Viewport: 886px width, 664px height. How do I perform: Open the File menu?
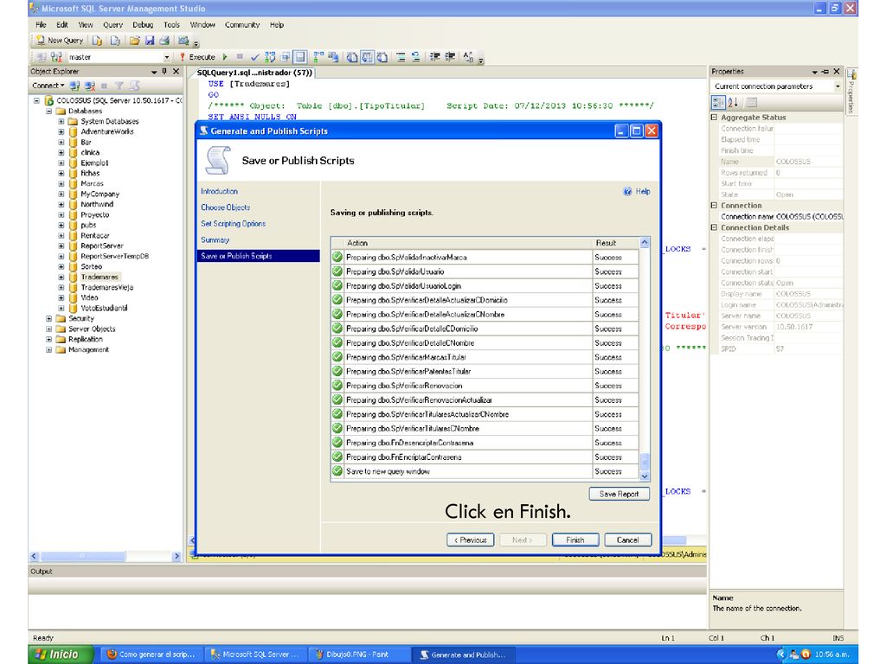(41, 25)
